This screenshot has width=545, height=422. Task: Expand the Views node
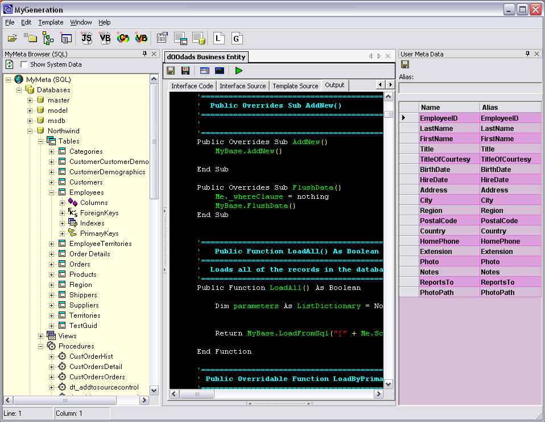coord(40,336)
